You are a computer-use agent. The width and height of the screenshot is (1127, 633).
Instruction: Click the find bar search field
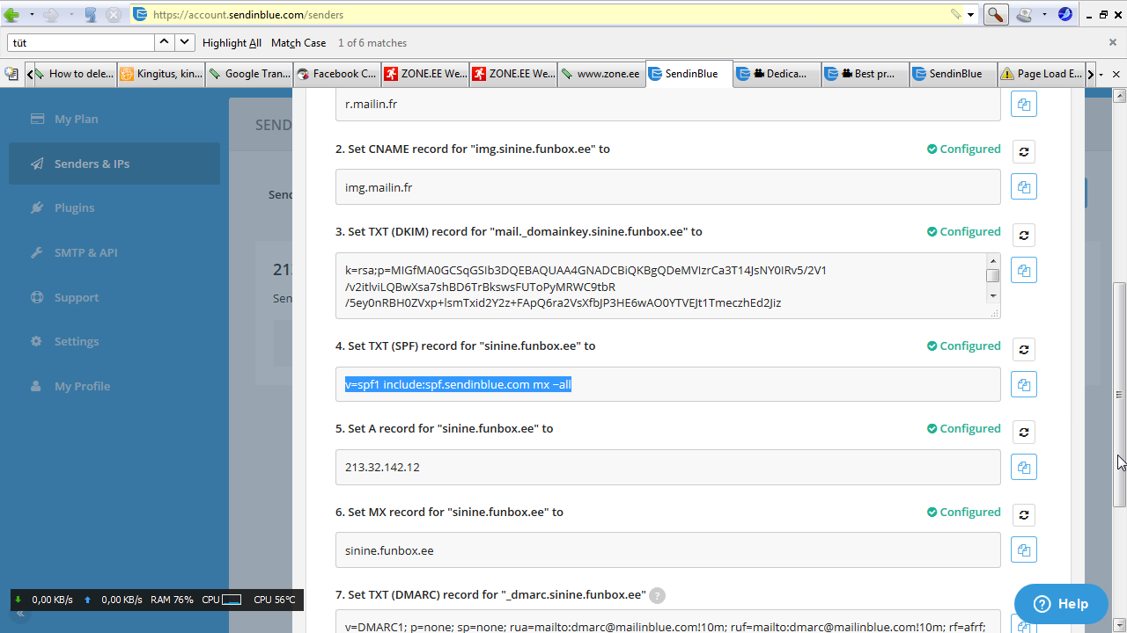click(x=81, y=42)
